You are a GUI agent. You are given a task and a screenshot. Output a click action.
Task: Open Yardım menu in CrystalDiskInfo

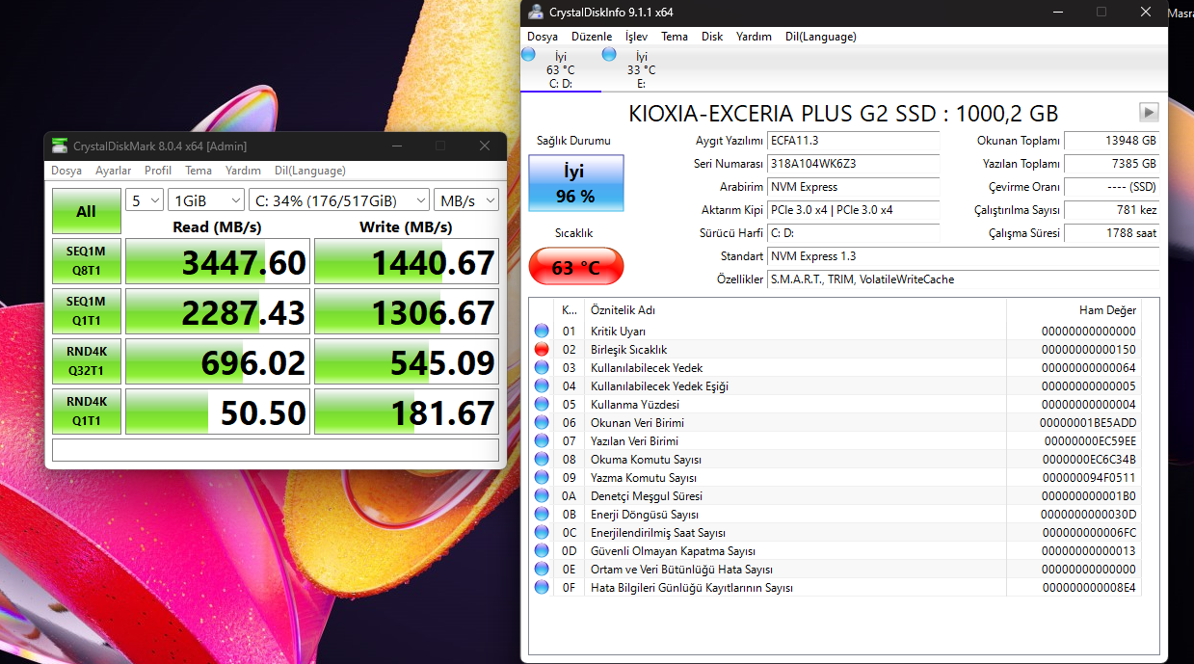[754, 37]
